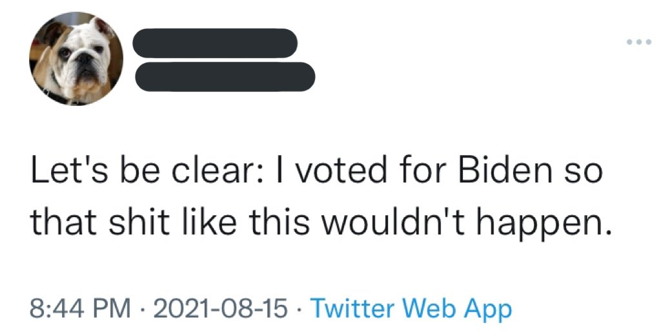Click the 8:44 PM timestamp

[x=81, y=308]
